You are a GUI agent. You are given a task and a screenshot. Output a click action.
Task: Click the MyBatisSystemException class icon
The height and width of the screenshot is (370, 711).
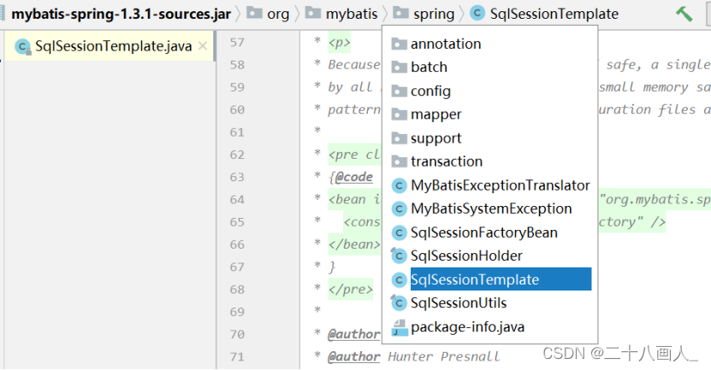(x=399, y=209)
